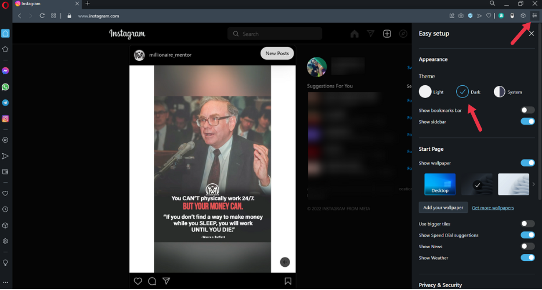Open Instagram Explore compass icon
The image size is (542, 290).
pyautogui.click(x=403, y=34)
